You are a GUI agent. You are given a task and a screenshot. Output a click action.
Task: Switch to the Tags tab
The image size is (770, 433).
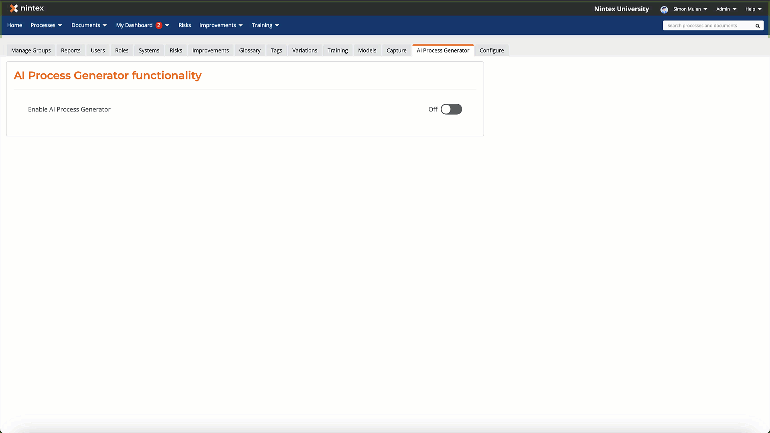pos(276,51)
